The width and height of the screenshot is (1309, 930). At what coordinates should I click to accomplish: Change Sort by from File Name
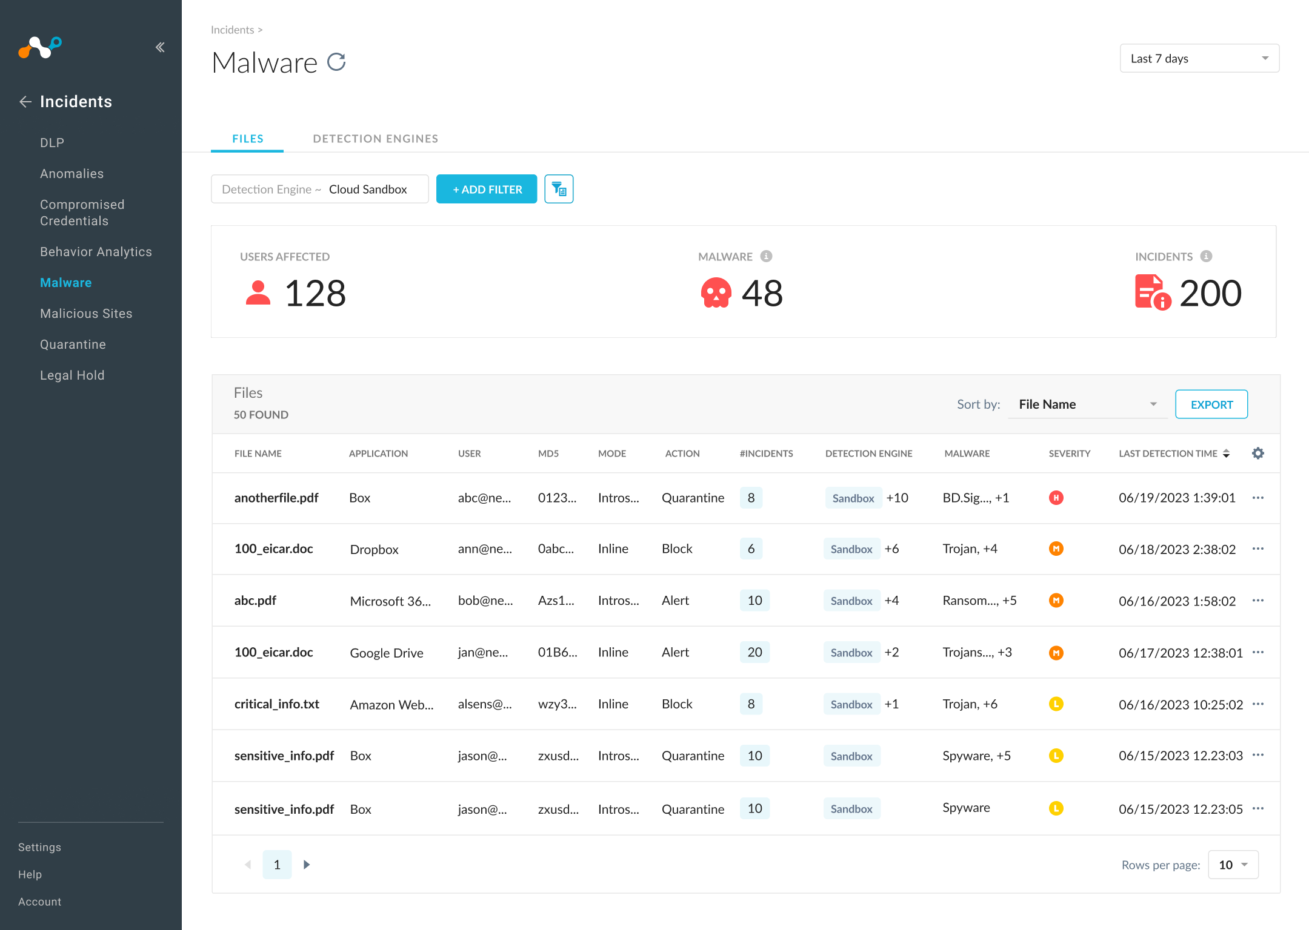pyautogui.click(x=1088, y=404)
